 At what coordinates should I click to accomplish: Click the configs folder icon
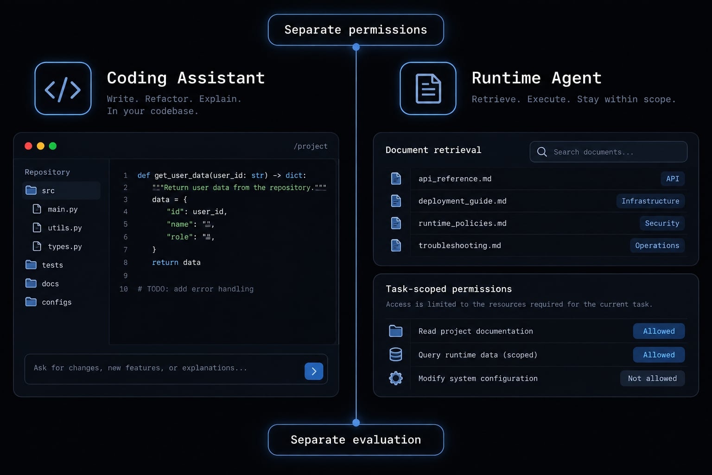click(31, 302)
